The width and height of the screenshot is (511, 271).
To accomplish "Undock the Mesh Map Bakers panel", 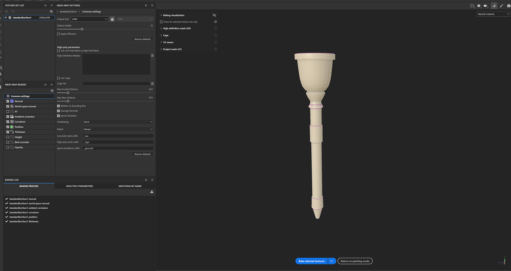I will click(x=46, y=84).
